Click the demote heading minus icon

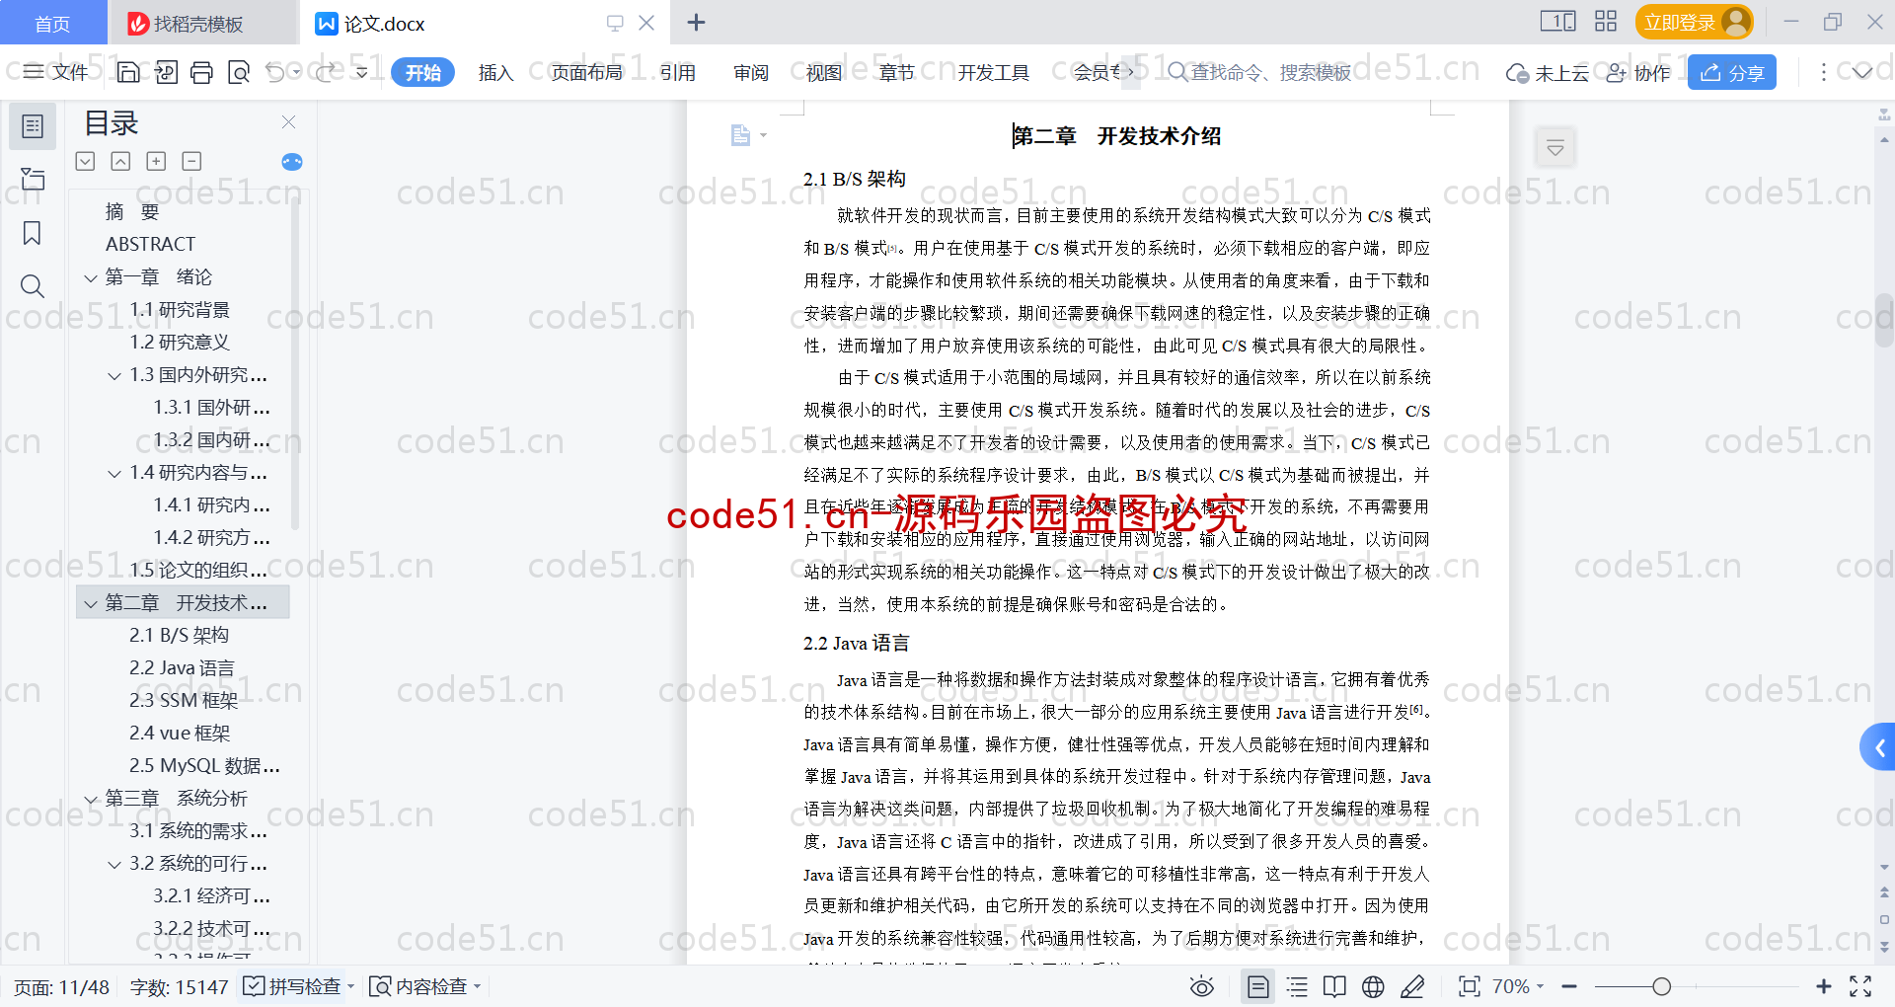[191, 161]
